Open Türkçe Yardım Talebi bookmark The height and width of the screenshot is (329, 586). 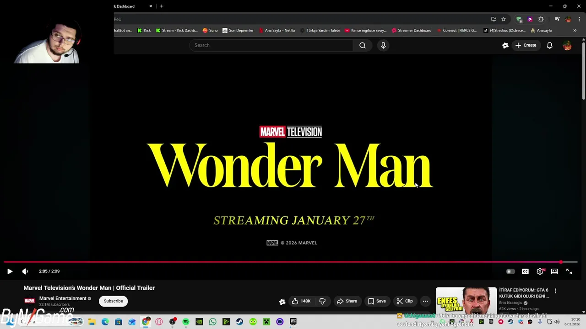point(320,31)
